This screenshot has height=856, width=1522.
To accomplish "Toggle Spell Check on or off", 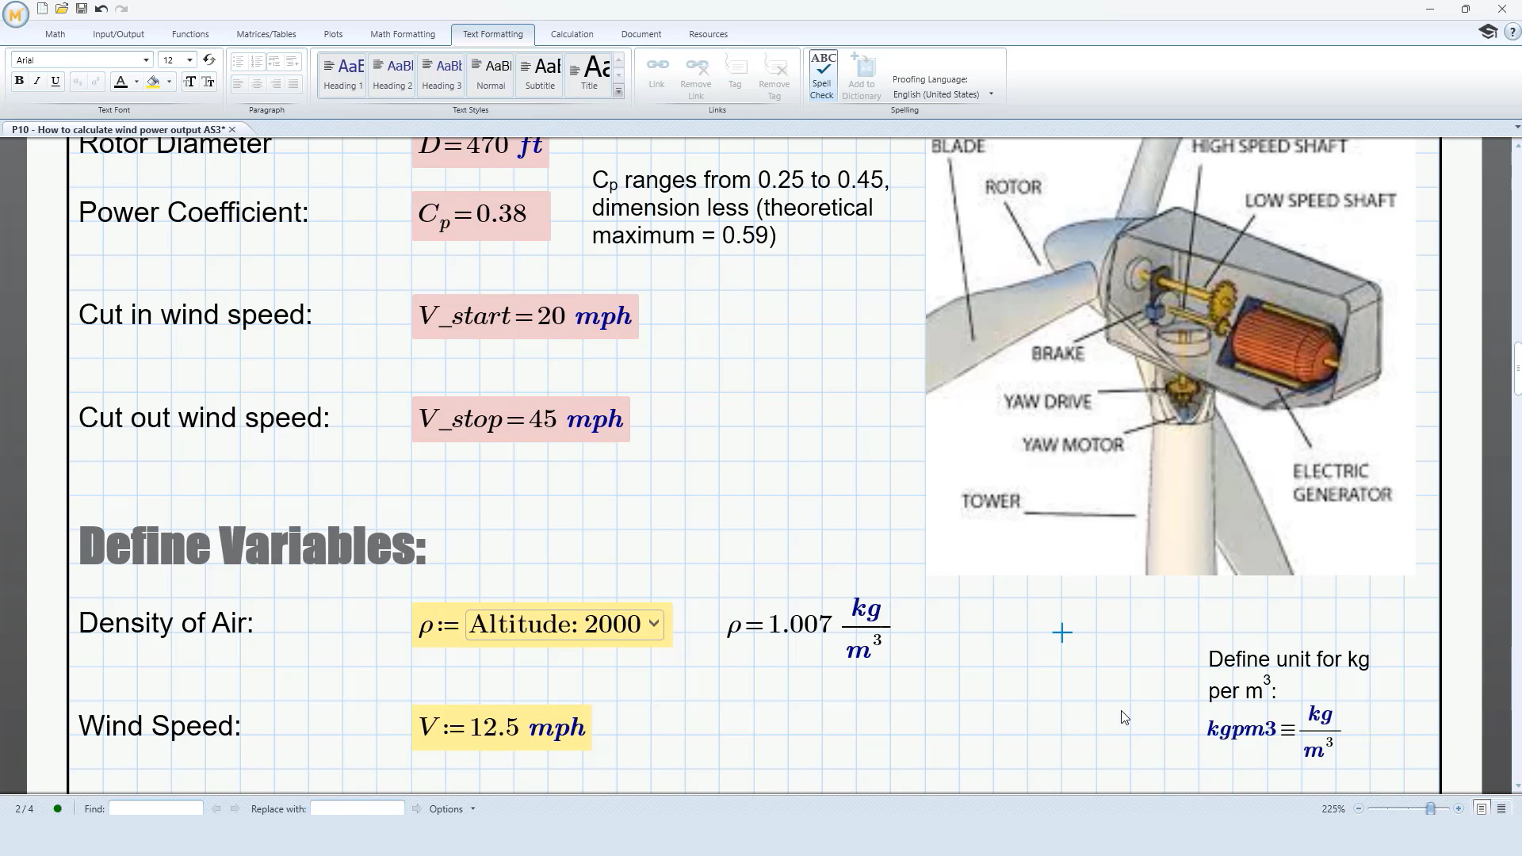I will click(822, 76).
